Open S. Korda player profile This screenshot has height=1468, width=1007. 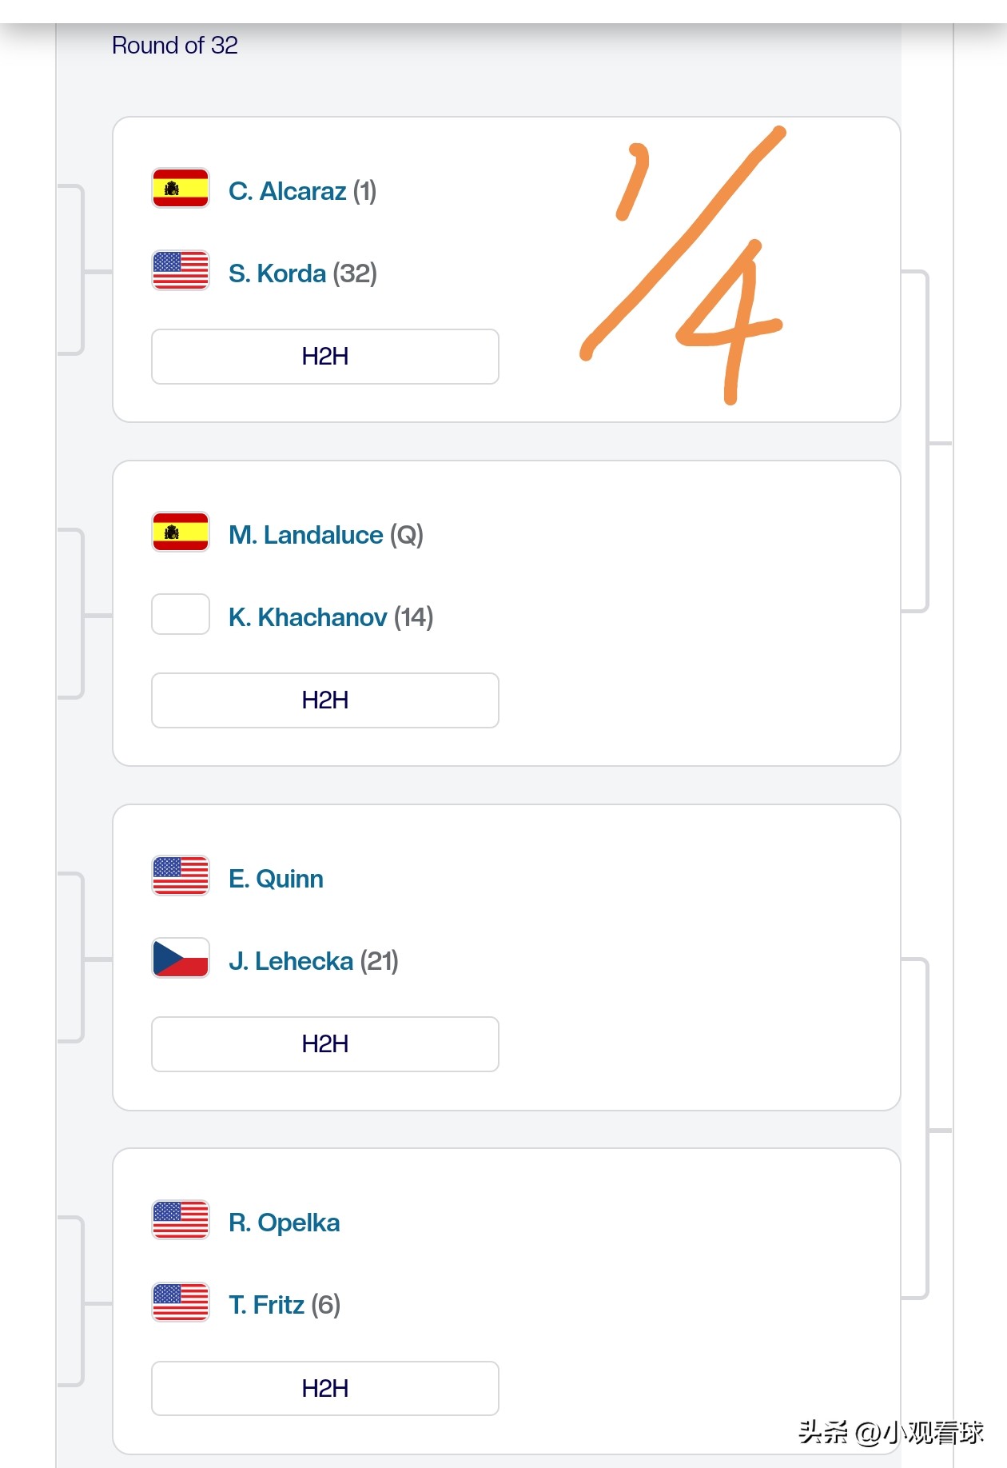tap(277, 273)
